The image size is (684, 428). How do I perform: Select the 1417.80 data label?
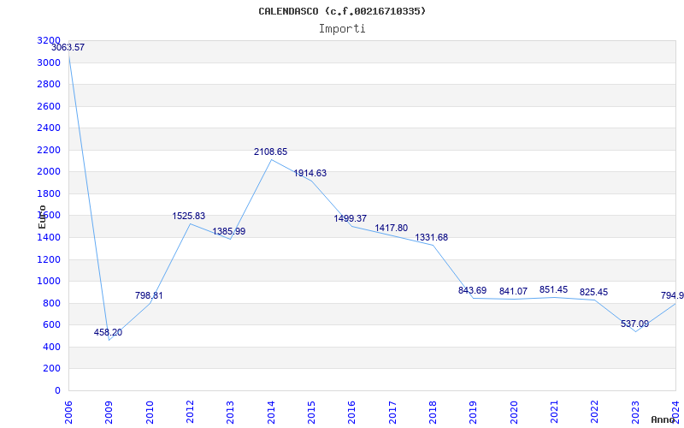(392, 228)
